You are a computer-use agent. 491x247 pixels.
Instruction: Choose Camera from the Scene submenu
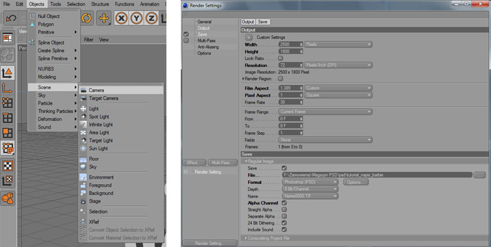click(x=121, y=90)
